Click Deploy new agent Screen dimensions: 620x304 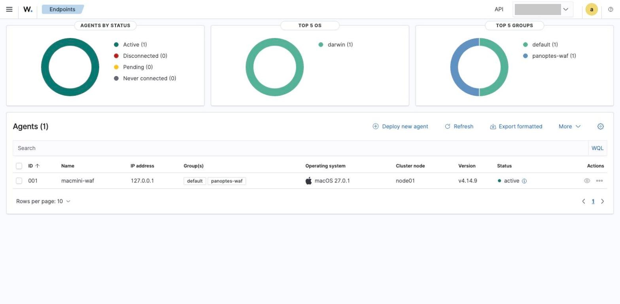click(400, 126)
